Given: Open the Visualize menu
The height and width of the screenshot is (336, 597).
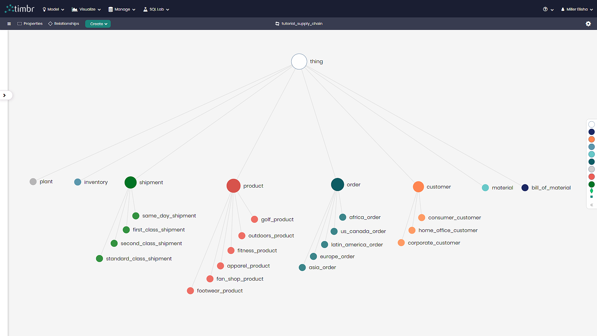Looking at the screenshot, I should [x=86, y=9].
